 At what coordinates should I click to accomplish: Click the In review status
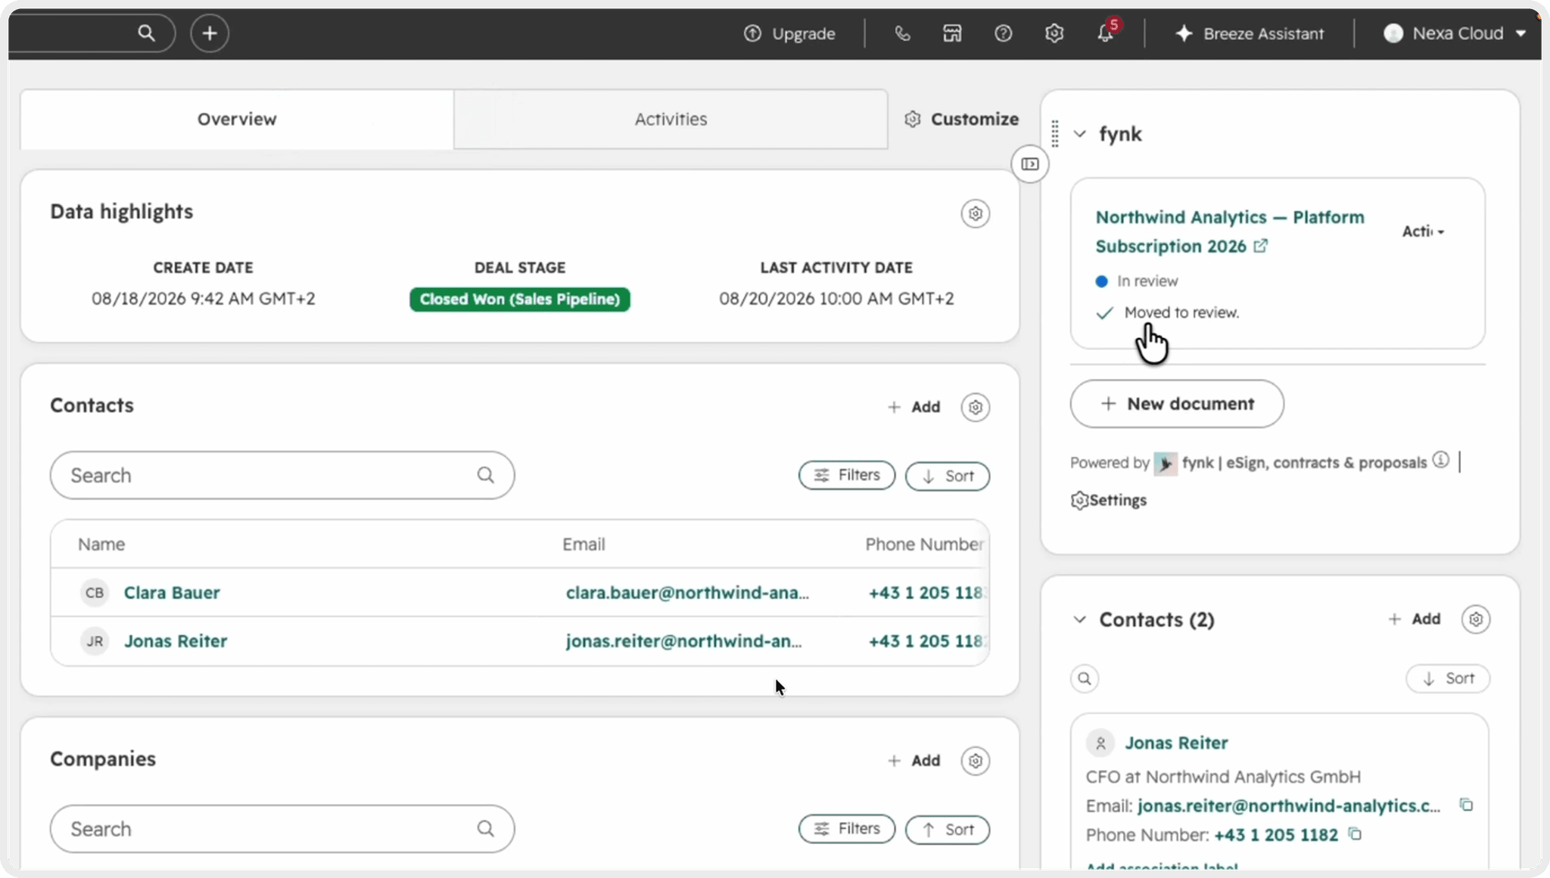[x=1137, y=281]
